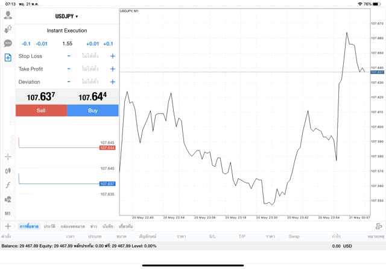Open the indicators function icon

pyautogui.click(x=8, y=185)
